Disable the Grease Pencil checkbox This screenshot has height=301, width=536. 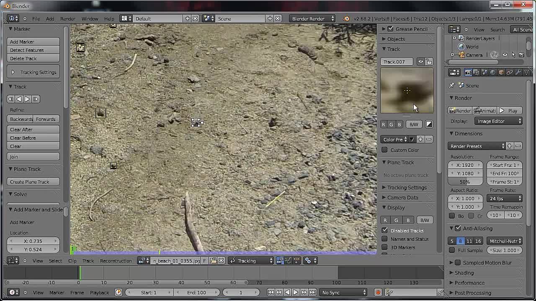[390, 29]
